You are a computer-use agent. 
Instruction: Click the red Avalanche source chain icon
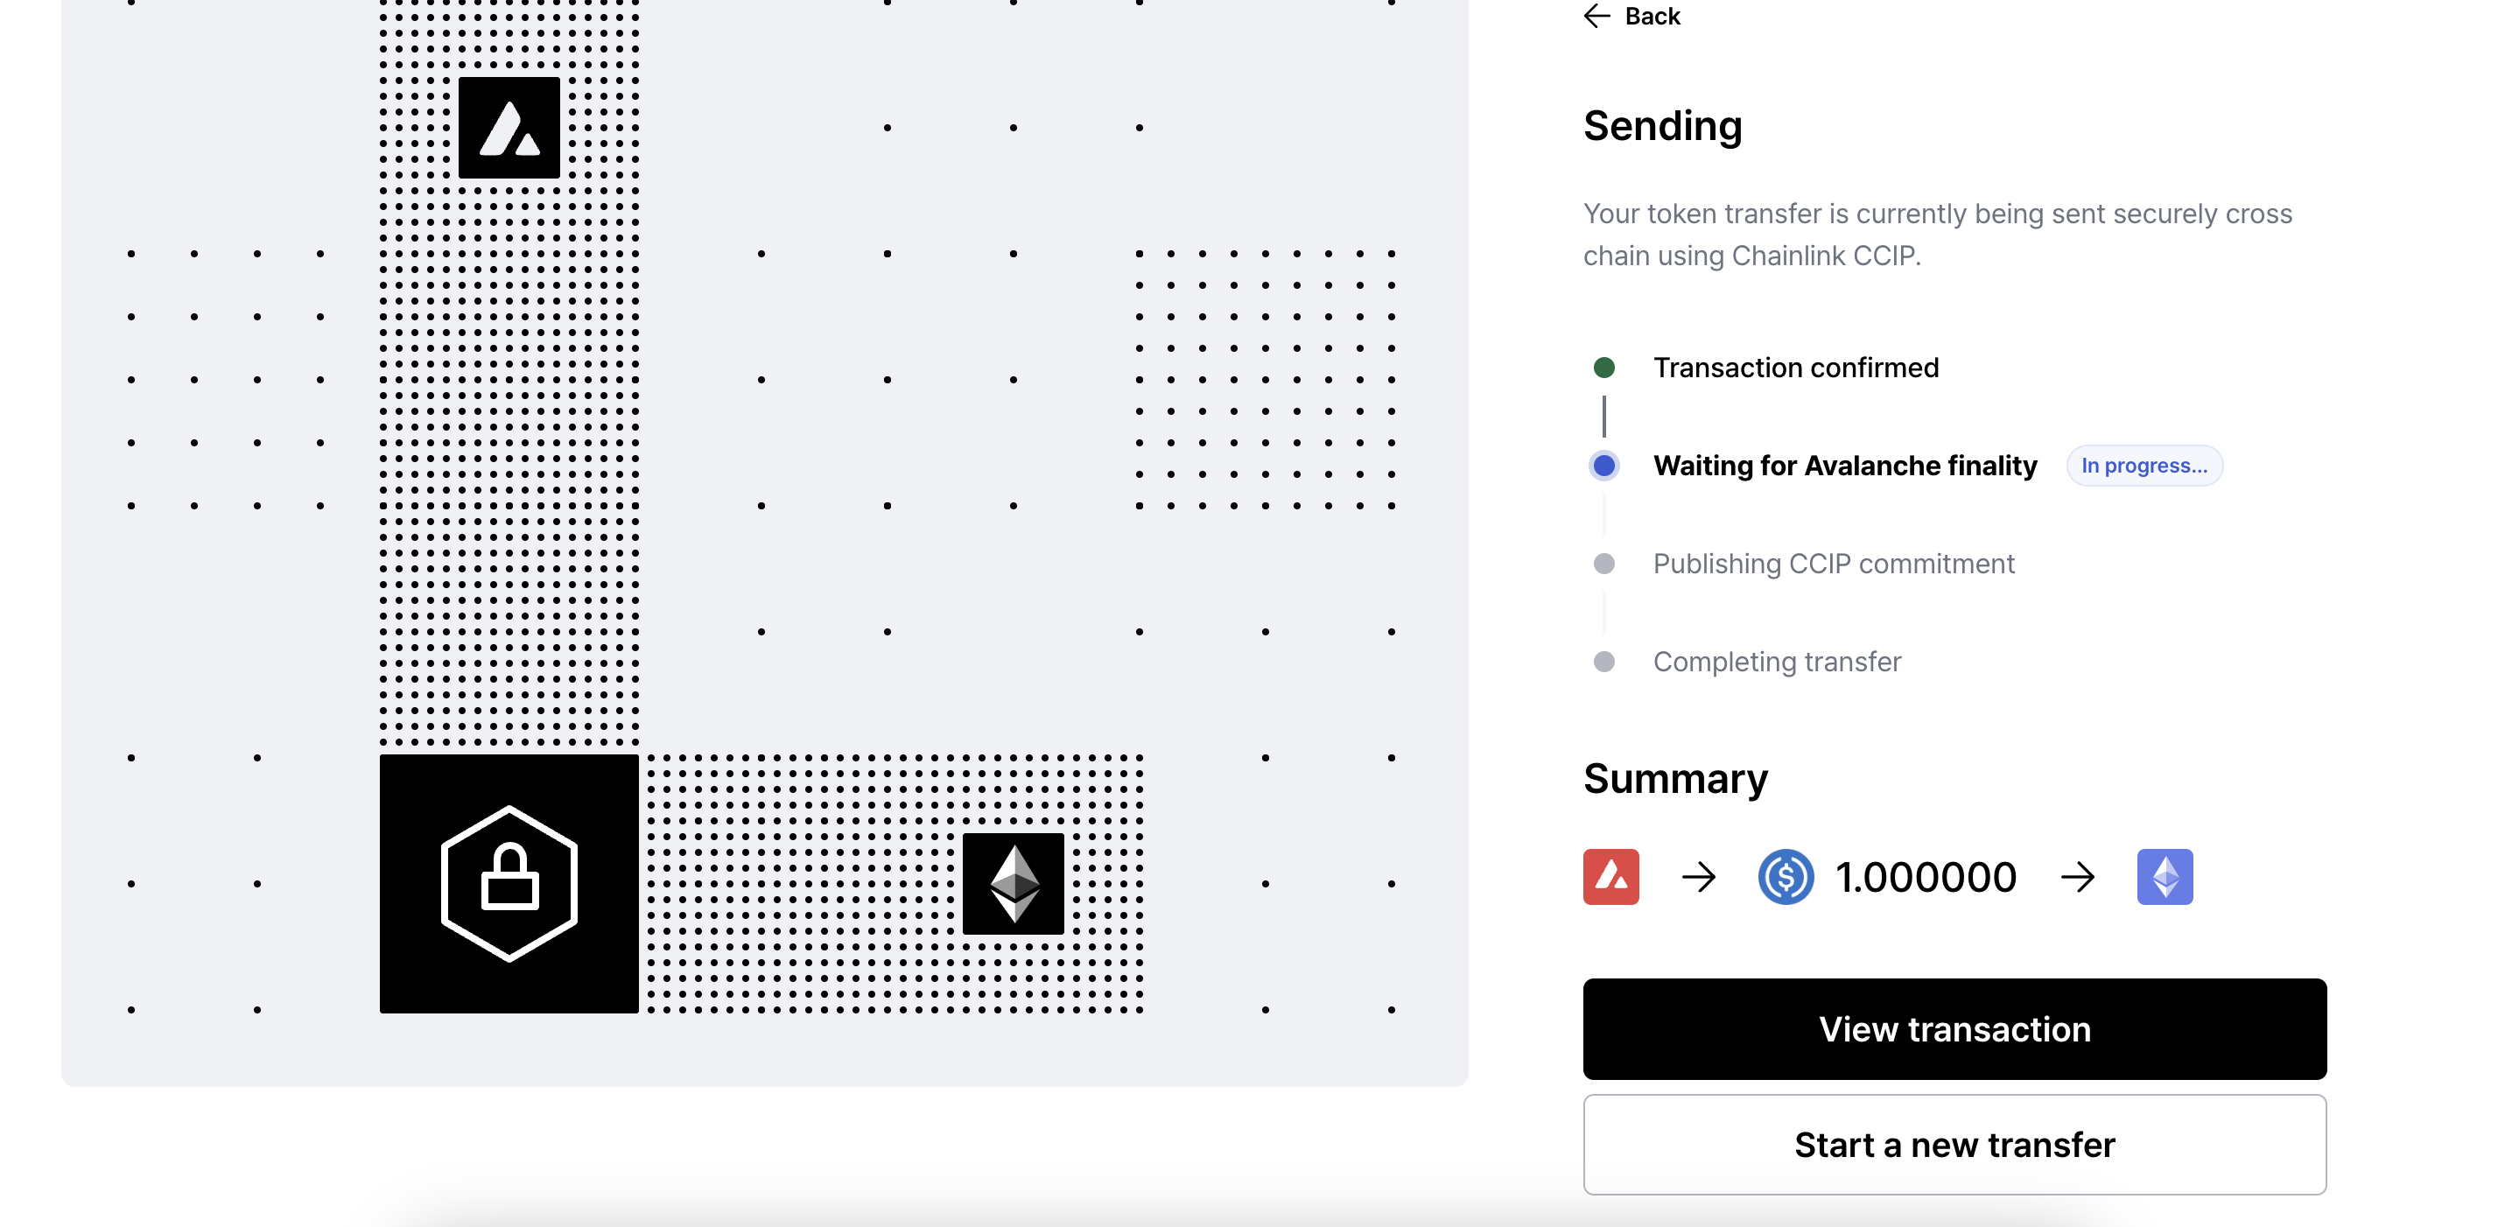(x=1610, y=877)
